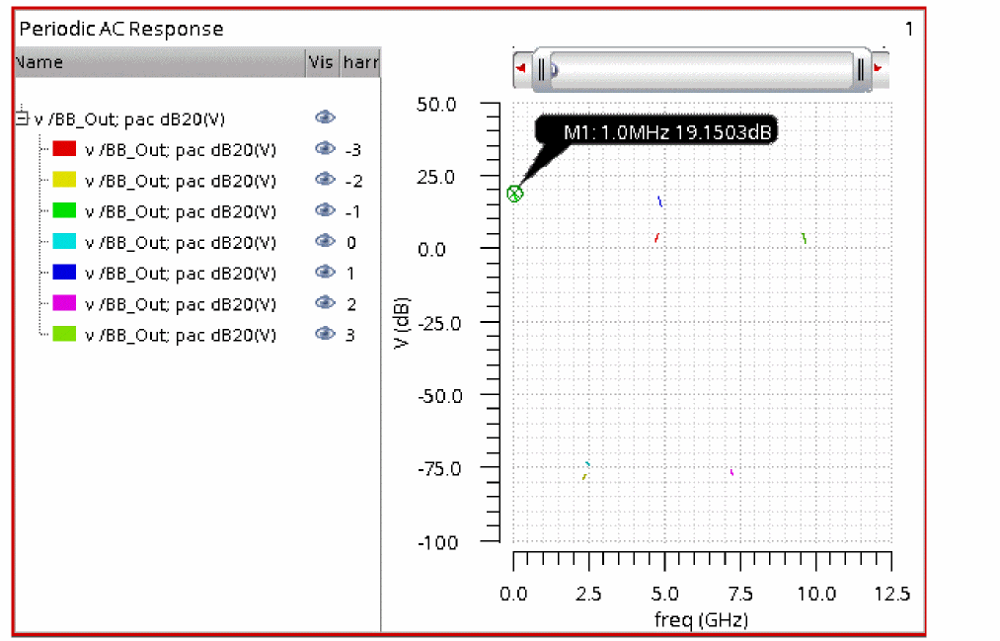The image size is (1000, 641).
Task: Sort by the harr column header
Action: tap(359, 62)
